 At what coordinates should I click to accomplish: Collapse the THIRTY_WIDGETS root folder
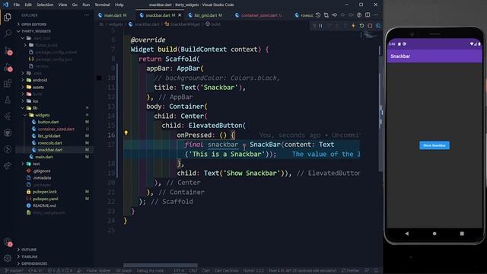(36, 31)
